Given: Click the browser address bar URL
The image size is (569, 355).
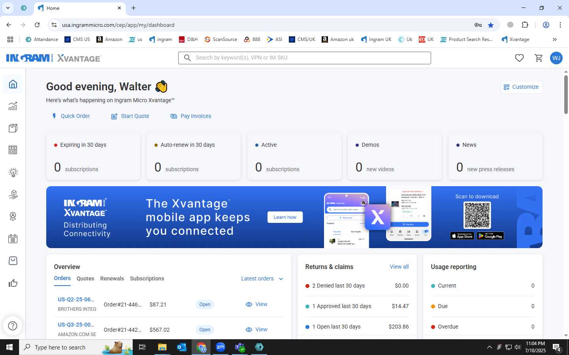Looking at the screenshot, I should click(x=118, y=25).
